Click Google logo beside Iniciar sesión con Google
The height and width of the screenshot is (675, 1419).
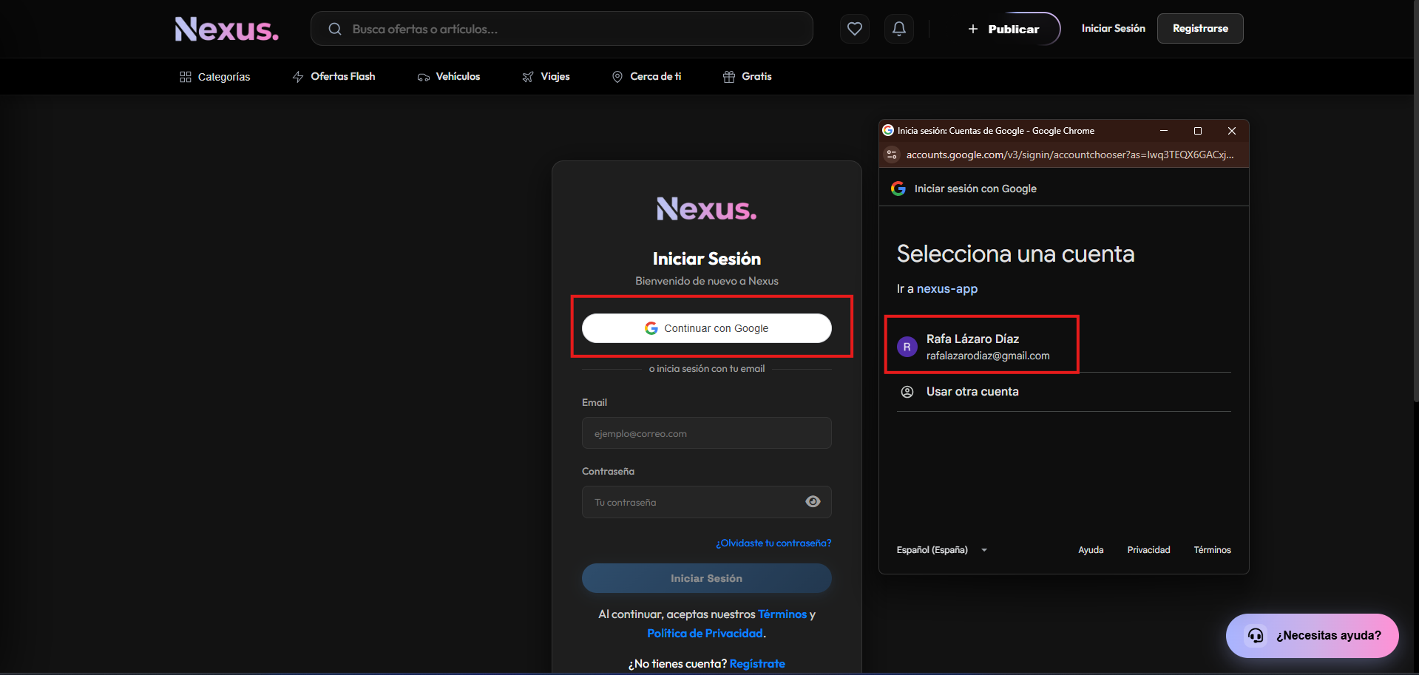pos(898,189)
